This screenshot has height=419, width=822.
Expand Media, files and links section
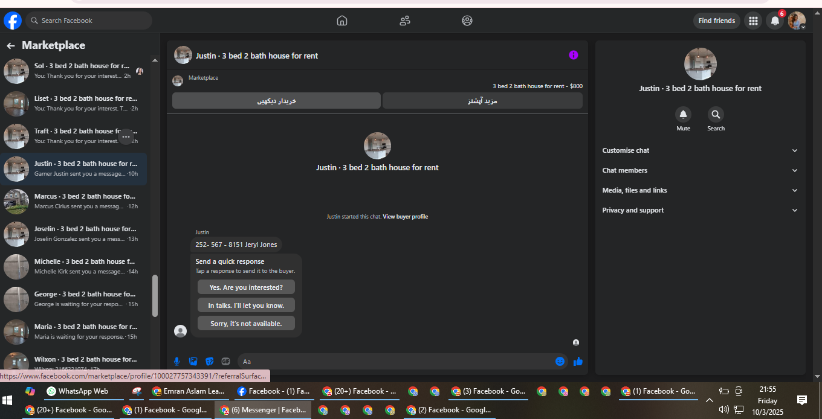click(x=700, y=190)
